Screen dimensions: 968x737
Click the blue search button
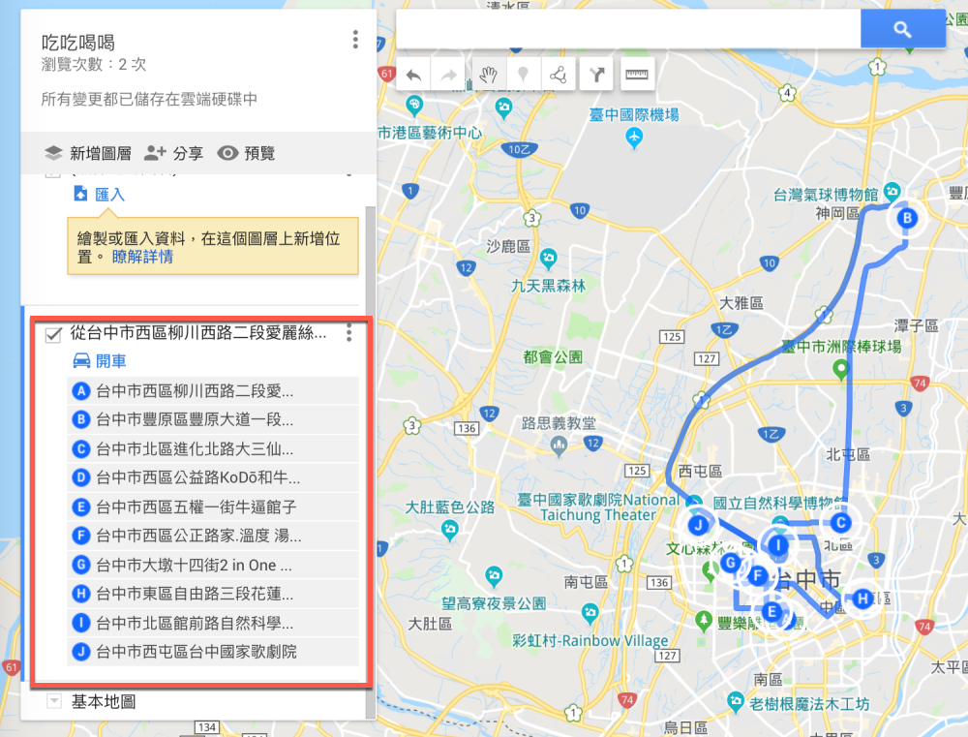[x=902, y=28]
